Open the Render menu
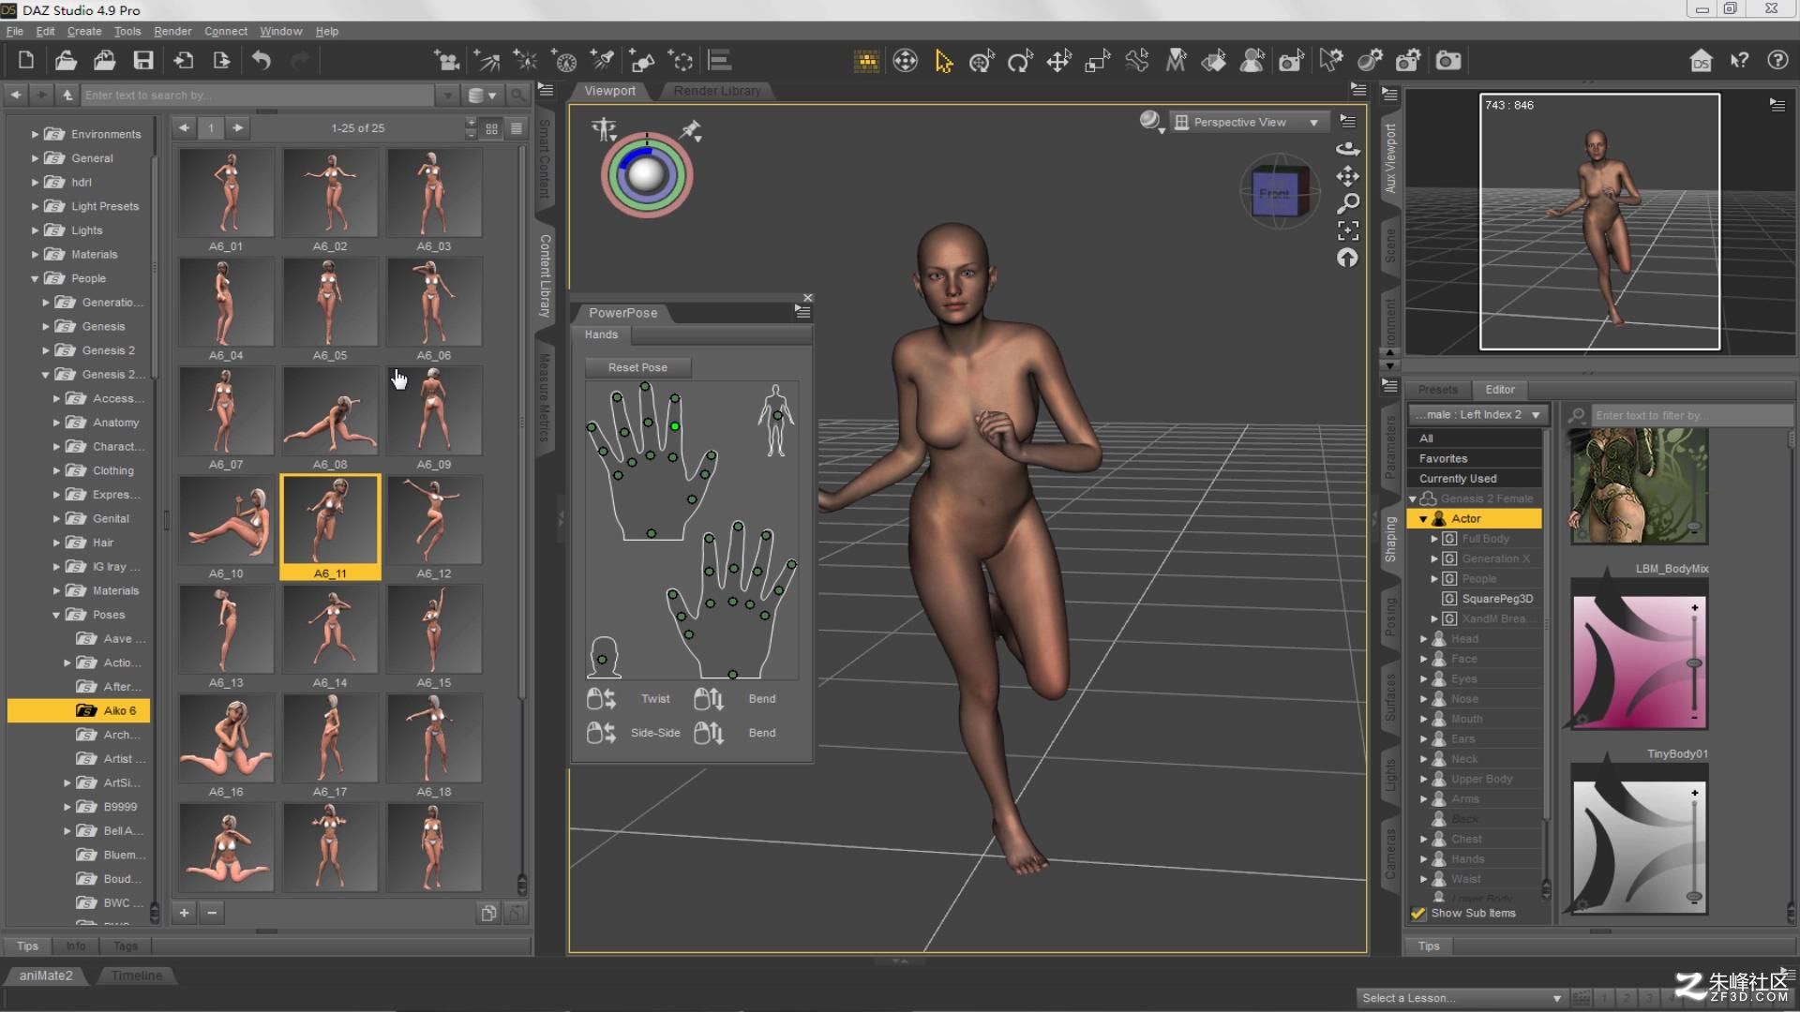Screen dimensions: 1800x1012 point(172,31)
